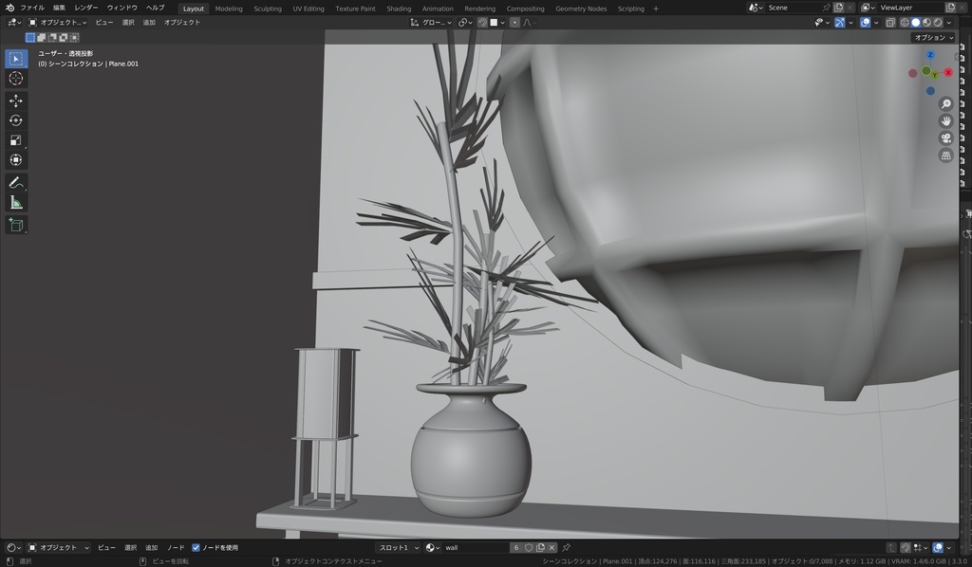Click the blue Z axis gizmo ball

pos(930,55)
